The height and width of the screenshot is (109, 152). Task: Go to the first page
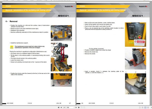(x=59, y=107)
